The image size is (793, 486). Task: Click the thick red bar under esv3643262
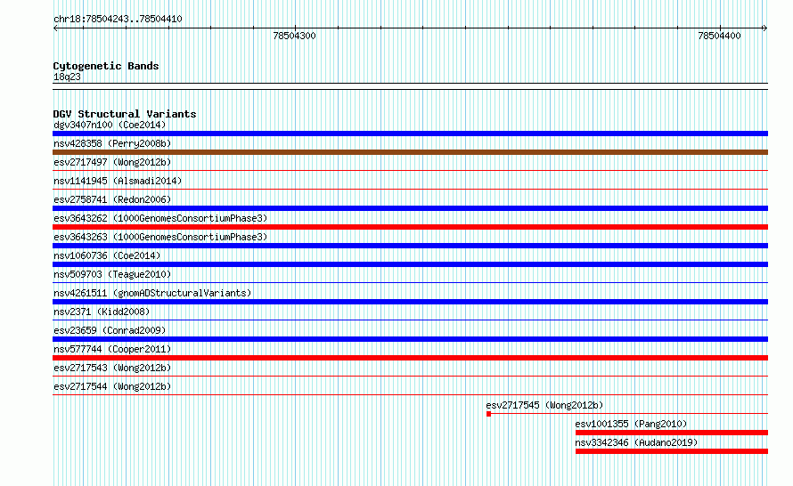pyautogui.click(x=410, y=227)
